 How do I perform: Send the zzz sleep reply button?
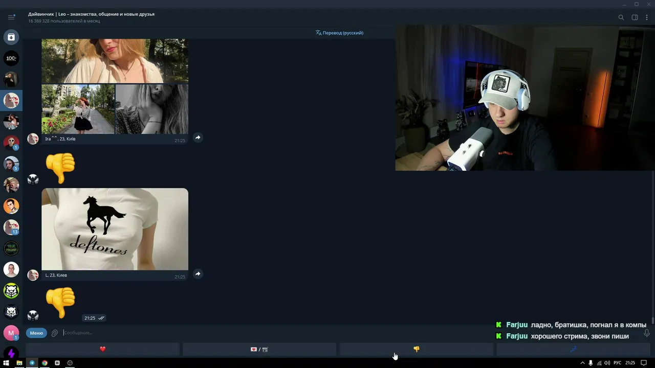point(573,349)
